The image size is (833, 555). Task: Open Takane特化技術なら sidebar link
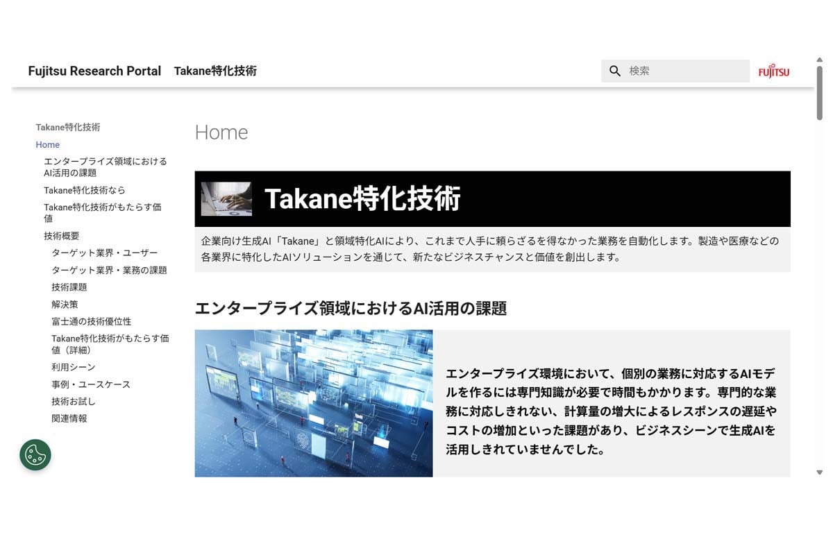pyautogui.click(x=85, y=189)
